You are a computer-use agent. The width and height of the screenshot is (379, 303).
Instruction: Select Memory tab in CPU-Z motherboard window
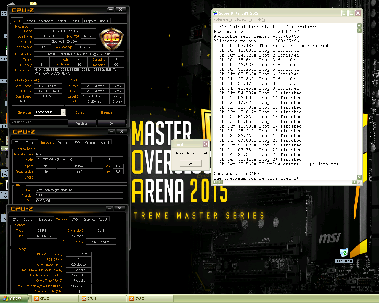click(63, 143)
